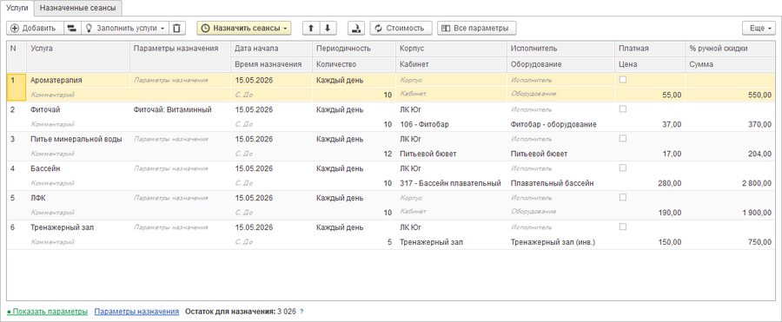Toggle the Платная checkbox for Фиточай
Image resolution: width=782 pixels, height=322 pixels.
point(622,108)
